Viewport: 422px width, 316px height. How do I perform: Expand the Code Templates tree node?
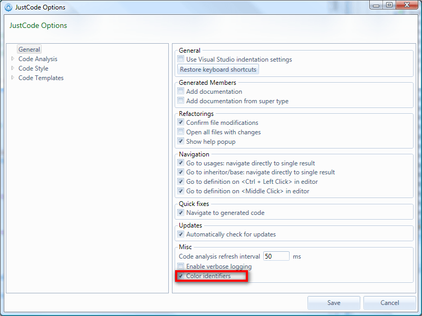point(13,77)
